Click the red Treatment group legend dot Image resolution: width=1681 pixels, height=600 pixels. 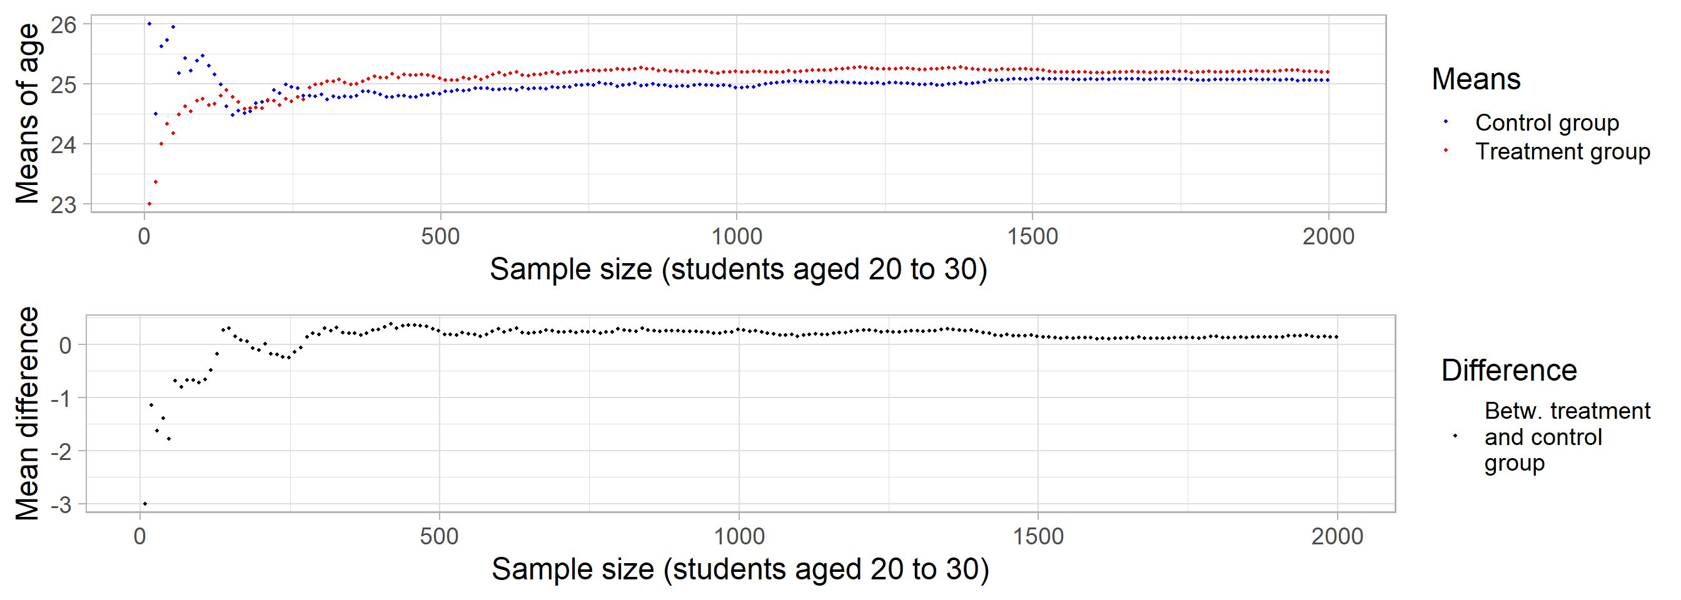[1446, 151]
